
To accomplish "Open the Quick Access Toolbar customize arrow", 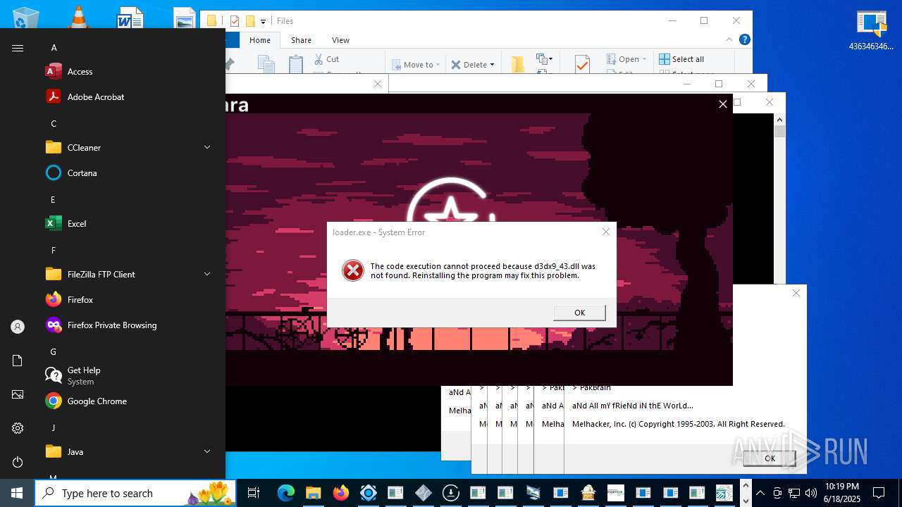I will (x=263, y=21).
